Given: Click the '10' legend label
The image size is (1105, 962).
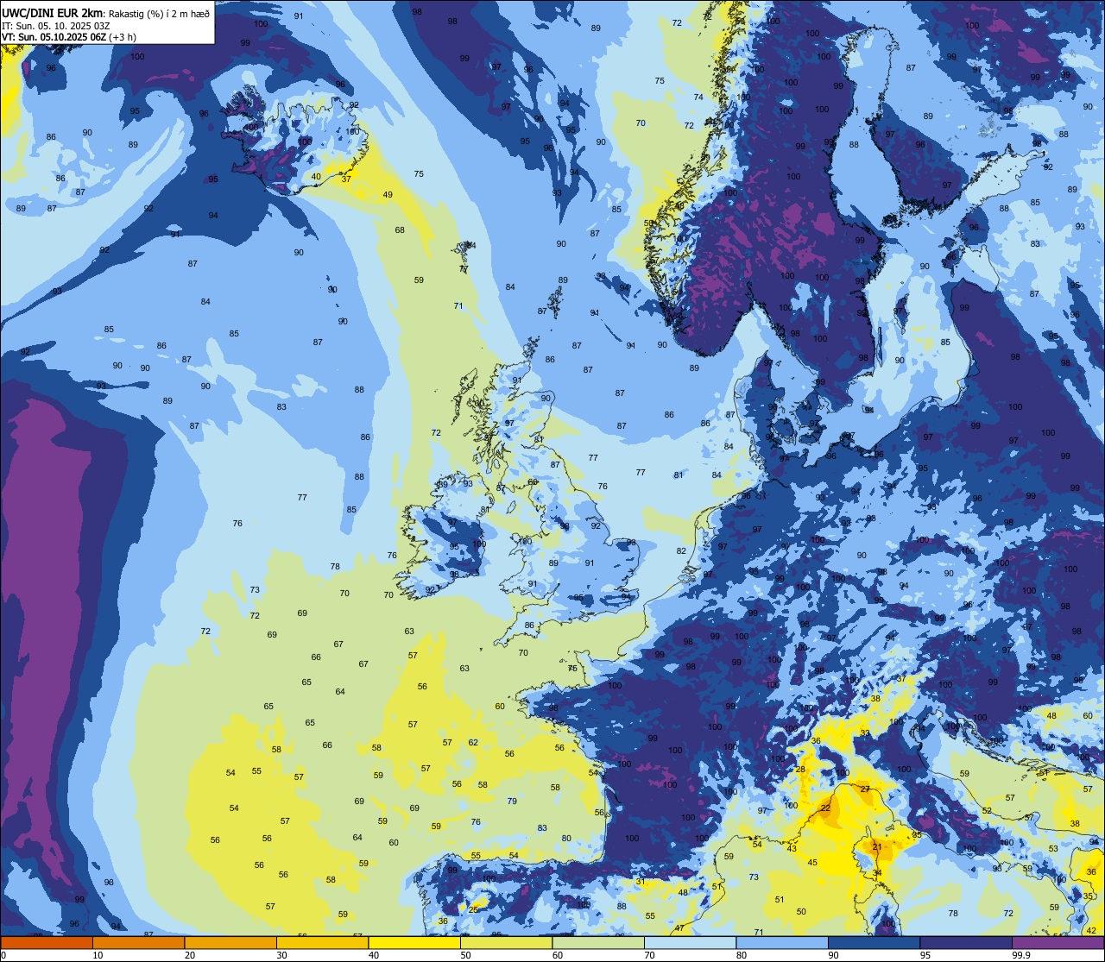Looking at the screenshot, I should click(98, 955).
